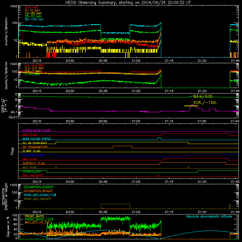The image size is (242, 242).
Task: Click the 0.1-0.3 MeV legend label
Action: tap(34, 65)
